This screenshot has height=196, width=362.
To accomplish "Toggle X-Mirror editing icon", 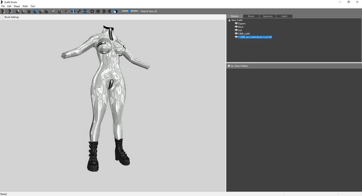I will click(73, 11).
